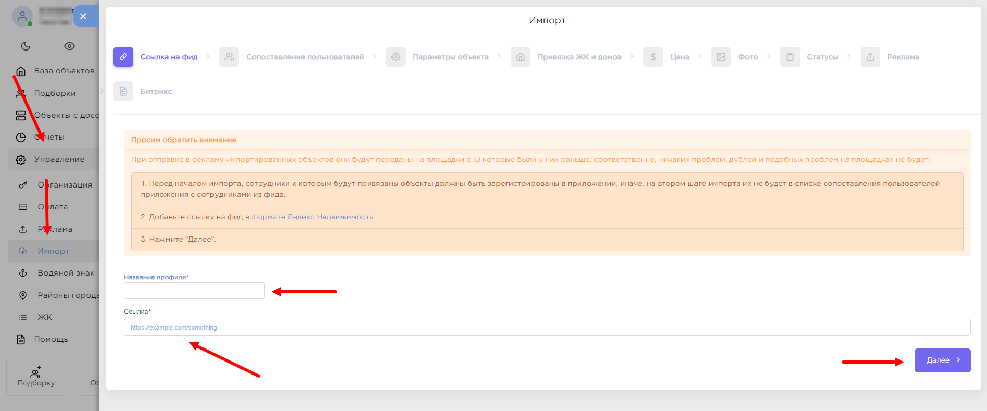This screenshot has width=987, height=411.
Task: Click the gear icon for object parameters
Action: click(396, 57)
